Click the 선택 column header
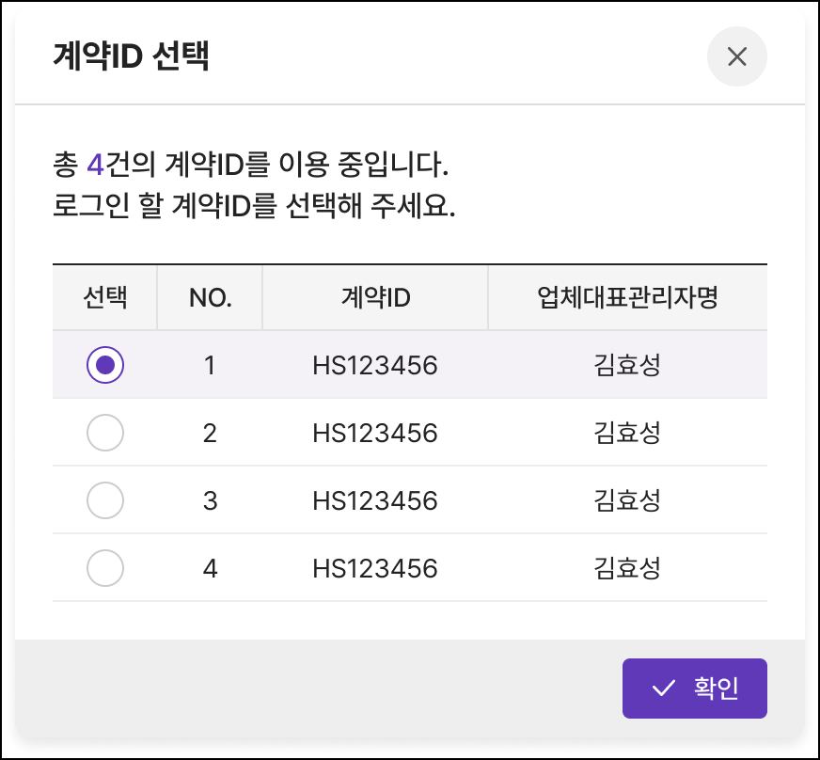The width and height of the screenshot is (820, 760). point(105,297)
